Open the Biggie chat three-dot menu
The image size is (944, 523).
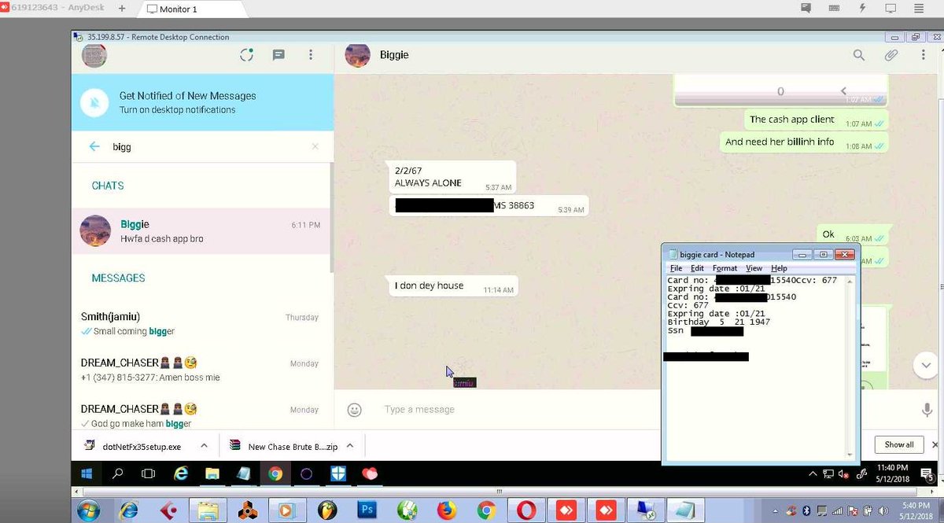[924, 55]
